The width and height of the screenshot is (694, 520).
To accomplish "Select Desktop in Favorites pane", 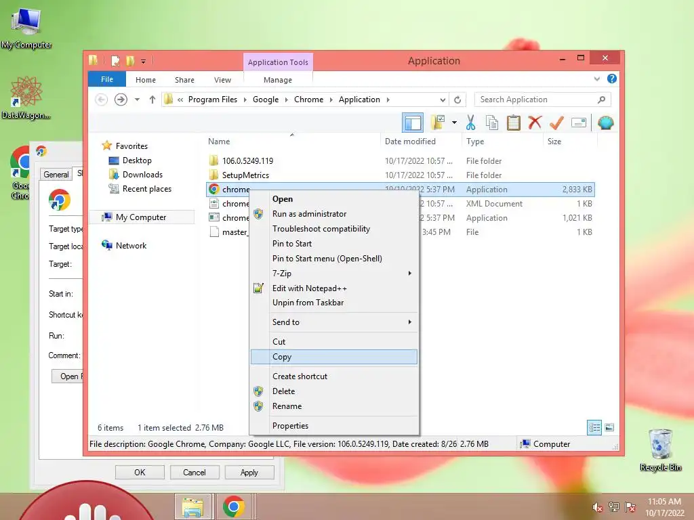I will pos(137,160).
